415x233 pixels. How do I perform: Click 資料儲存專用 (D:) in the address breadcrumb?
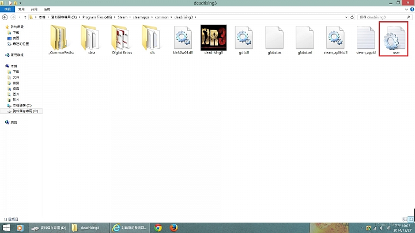[x=64, y=17]
